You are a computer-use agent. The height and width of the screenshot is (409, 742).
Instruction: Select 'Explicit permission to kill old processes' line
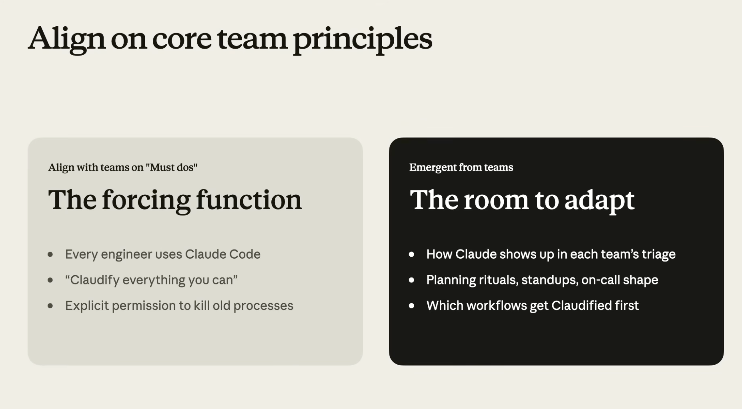tap(179, 306)
